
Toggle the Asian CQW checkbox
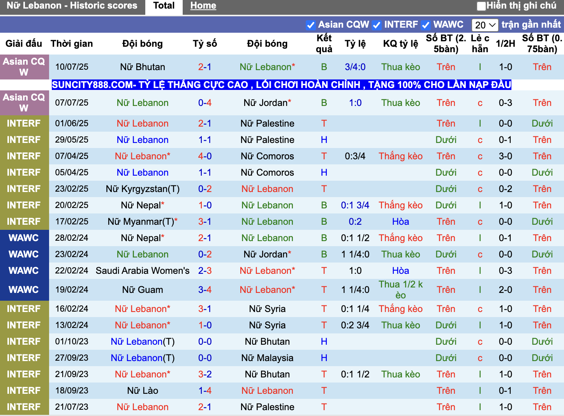[x=310, y=25]
